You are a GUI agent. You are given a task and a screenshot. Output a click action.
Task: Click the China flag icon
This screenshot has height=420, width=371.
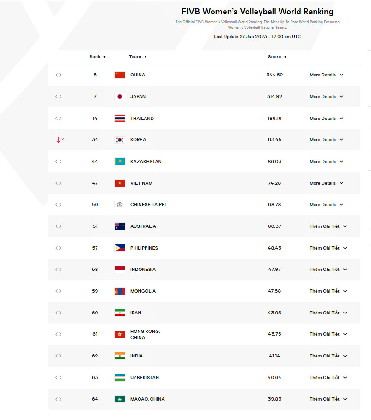click(x=120, y=75)
